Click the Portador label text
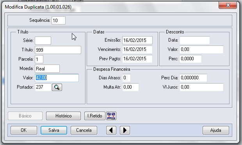 [25, 87]
